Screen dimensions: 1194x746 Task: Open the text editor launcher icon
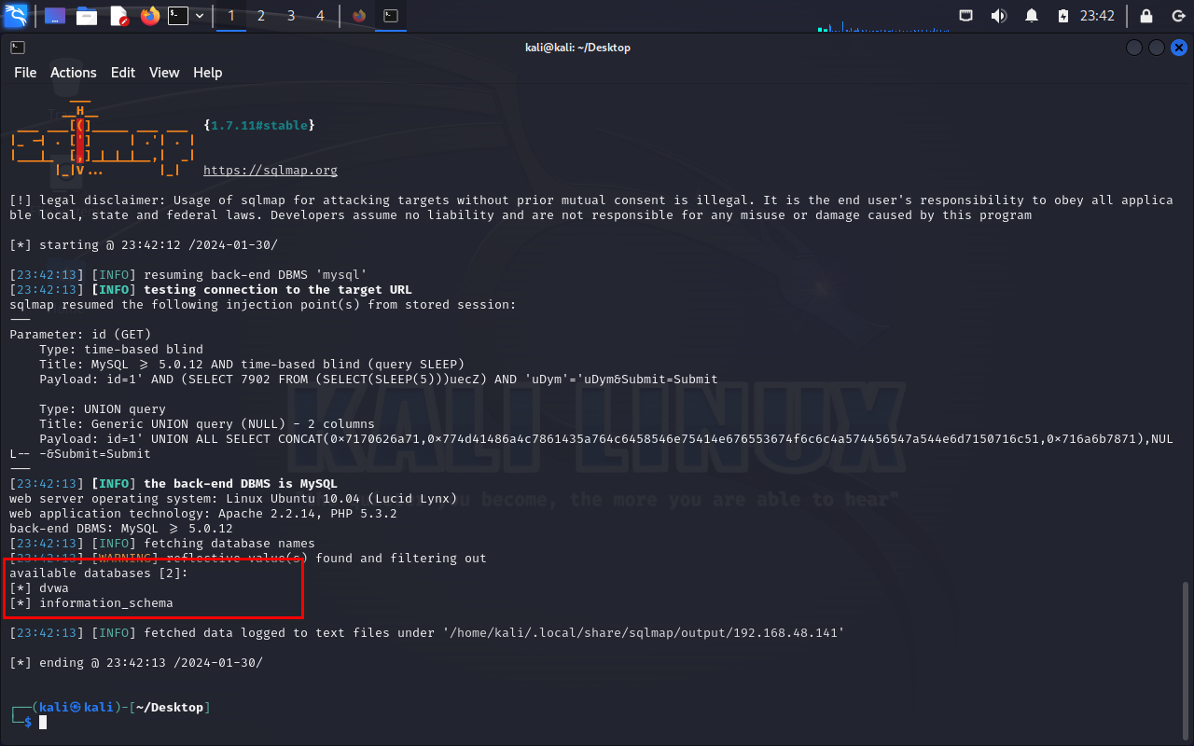pos(118,16)
